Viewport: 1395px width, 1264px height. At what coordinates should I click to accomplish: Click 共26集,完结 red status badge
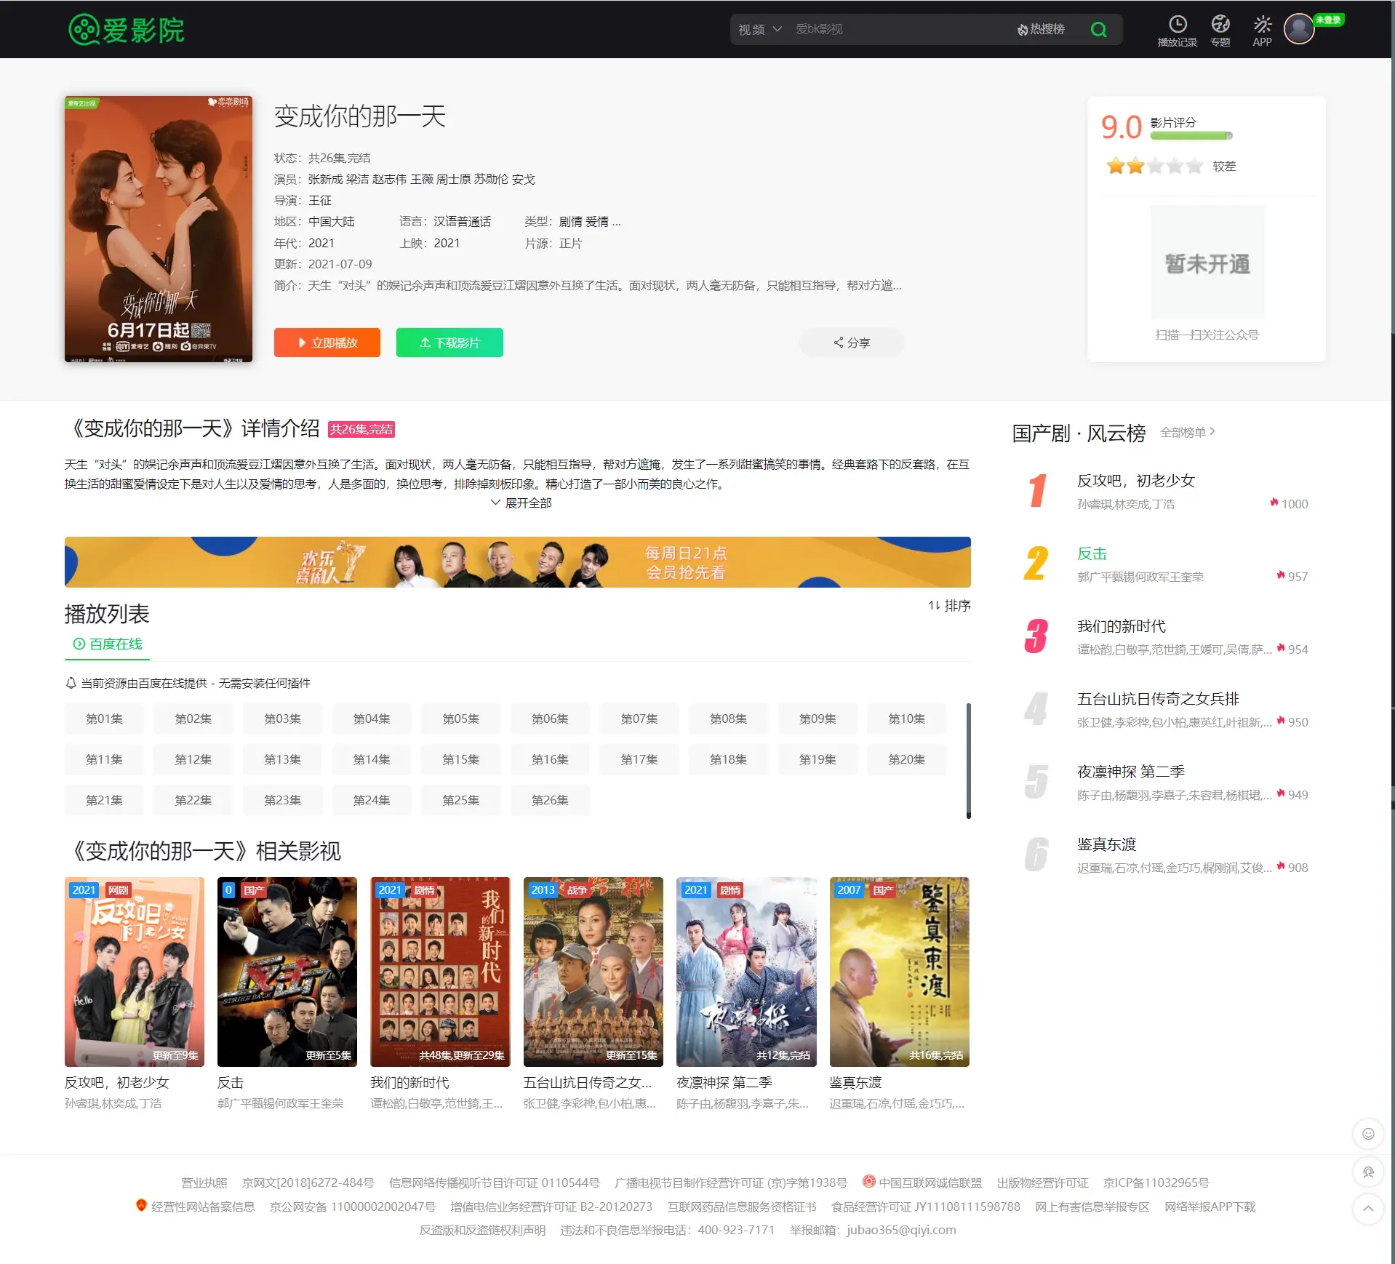pos(361,429)
